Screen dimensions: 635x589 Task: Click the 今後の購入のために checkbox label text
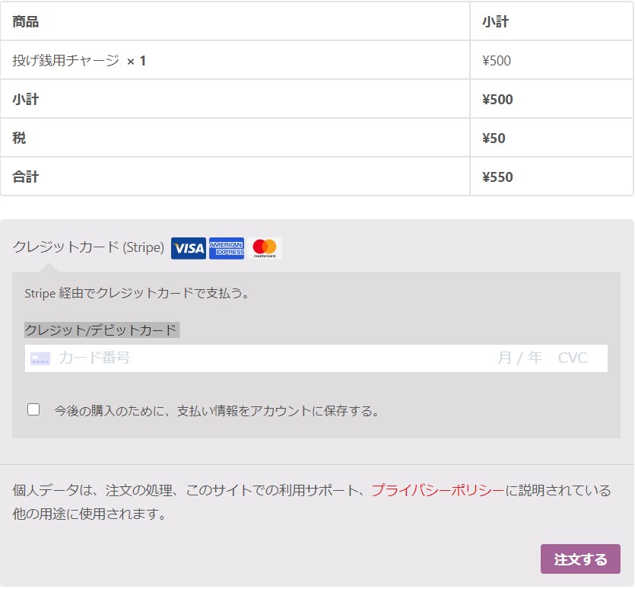tap(216, 411)
